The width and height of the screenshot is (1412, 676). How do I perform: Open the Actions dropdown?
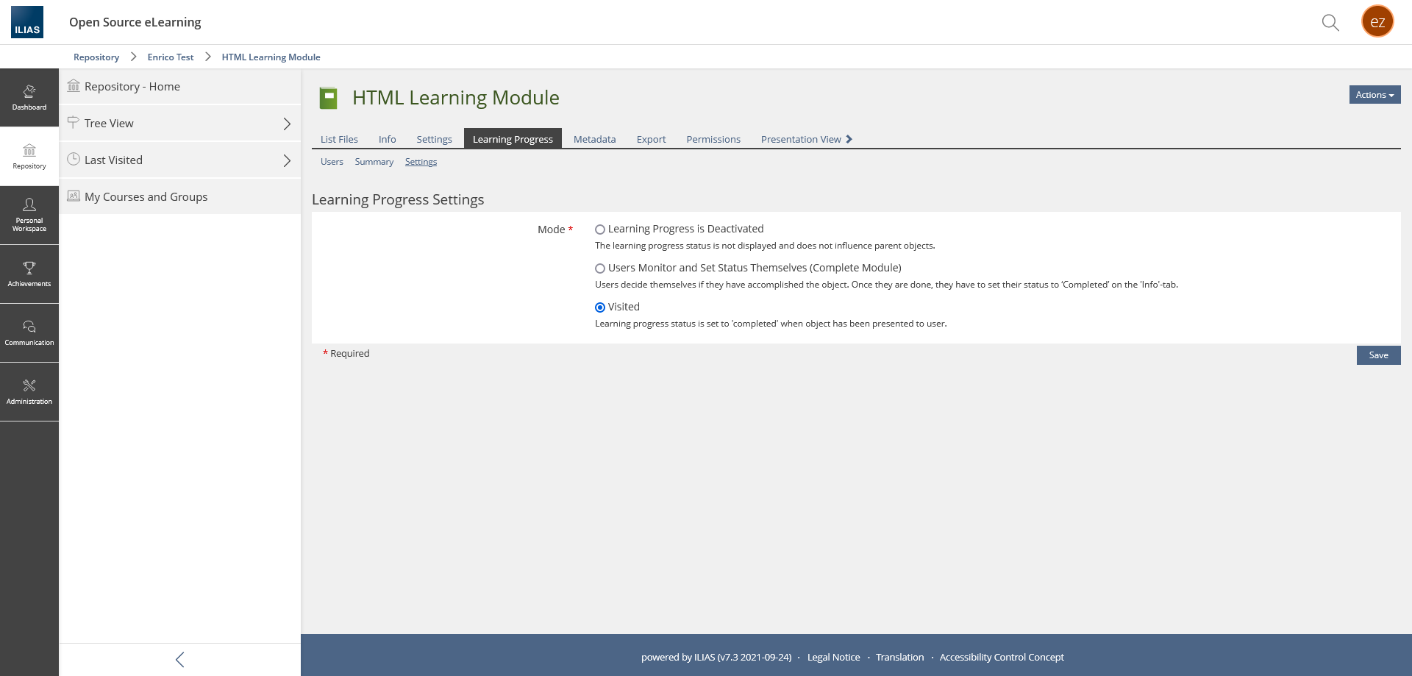[x=1374, y=95]
